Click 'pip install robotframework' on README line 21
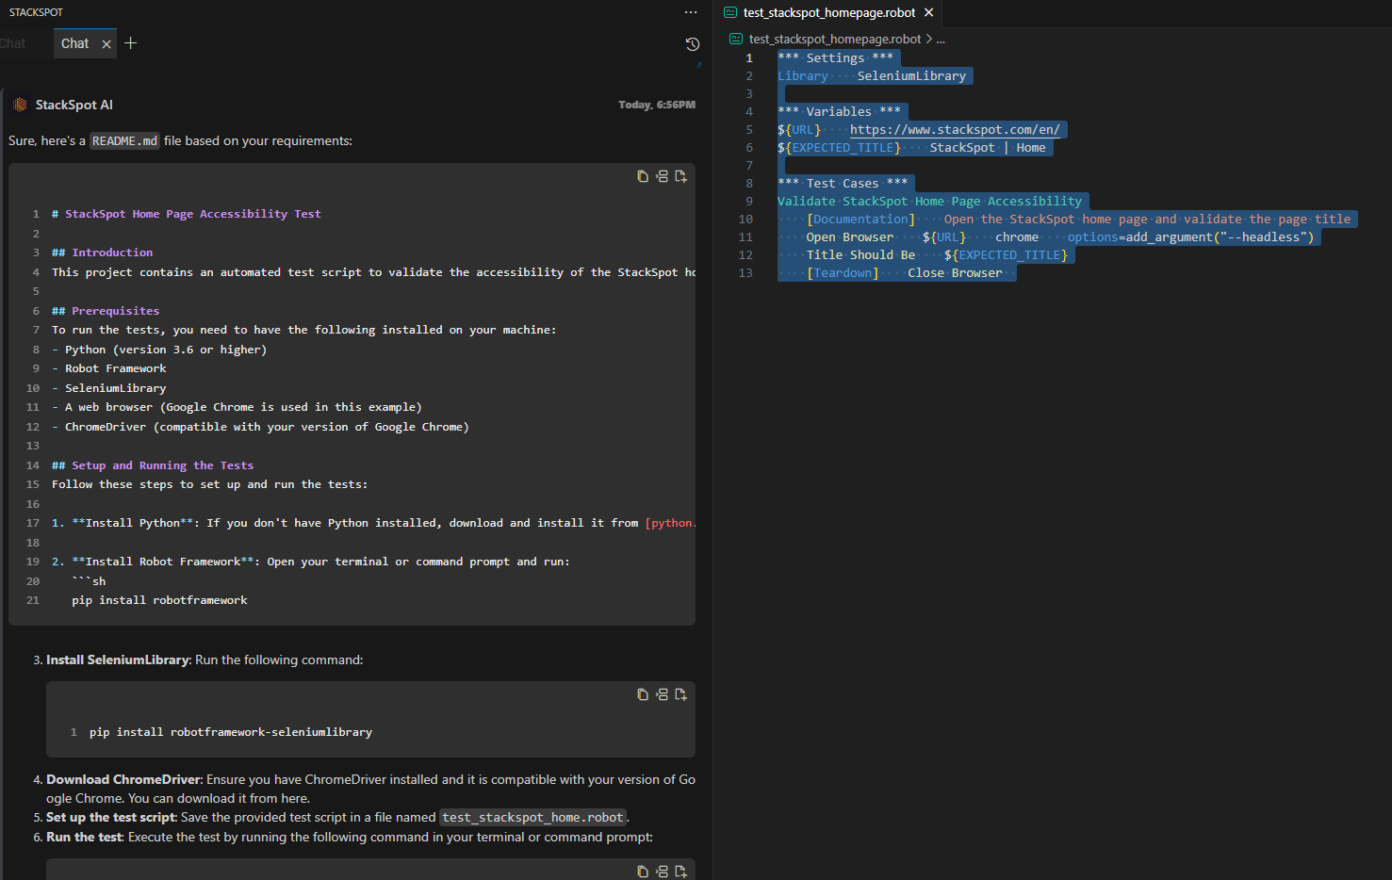The height and width of the screenshot is (880, 1392). (159, 600)
